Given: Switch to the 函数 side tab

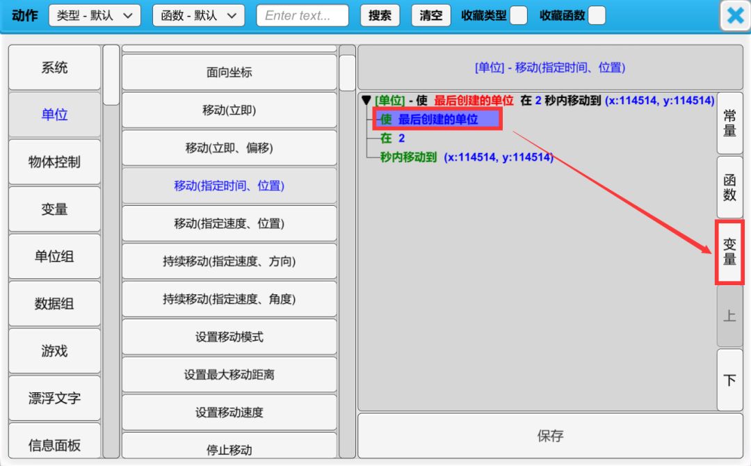Looking at the screenshot, I should 729,187.
